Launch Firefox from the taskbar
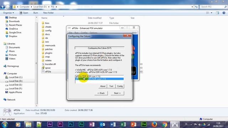Screen dimensions: 228x128 coord(154,124)
